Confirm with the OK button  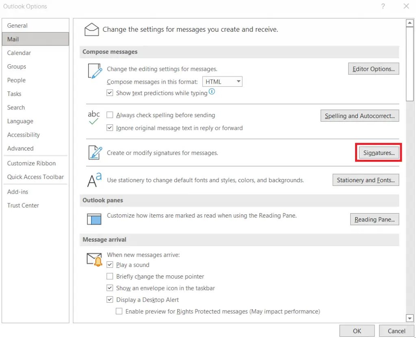click(357, 331)
